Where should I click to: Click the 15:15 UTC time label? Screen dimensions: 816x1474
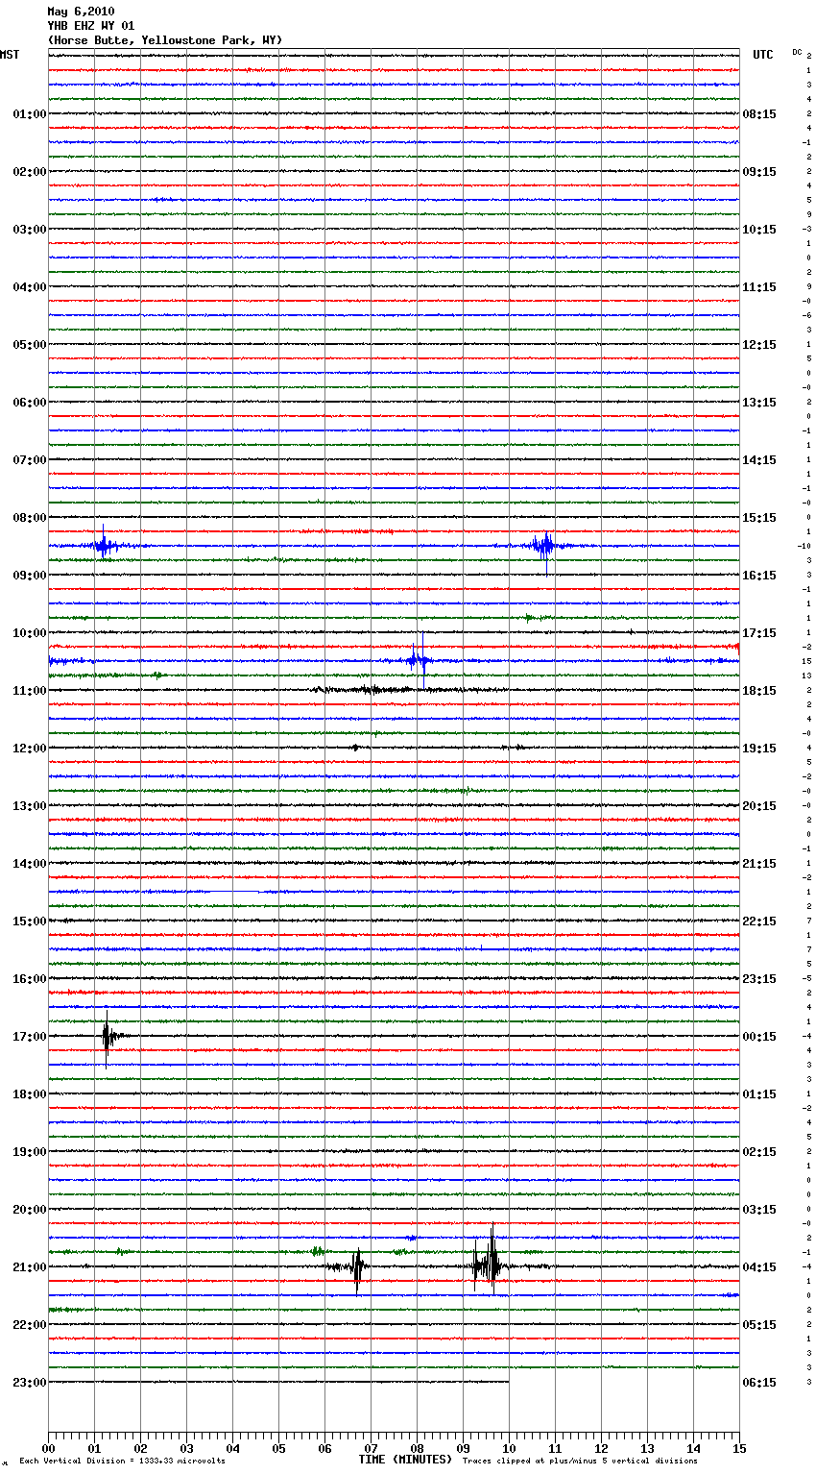[x=759, y=518]
